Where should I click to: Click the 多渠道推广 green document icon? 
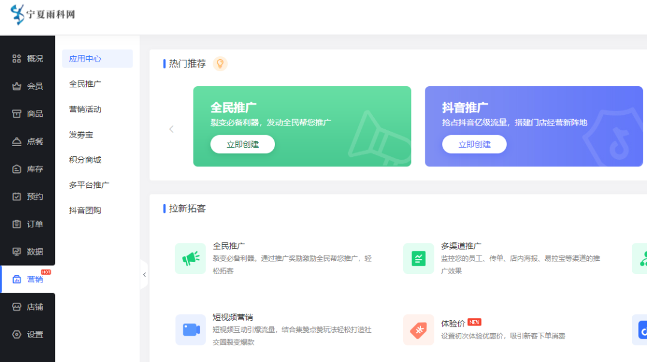[x=418, y=258]
